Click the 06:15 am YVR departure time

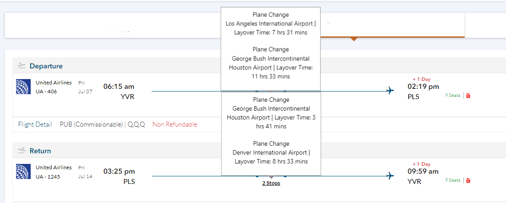pos(119,87)
